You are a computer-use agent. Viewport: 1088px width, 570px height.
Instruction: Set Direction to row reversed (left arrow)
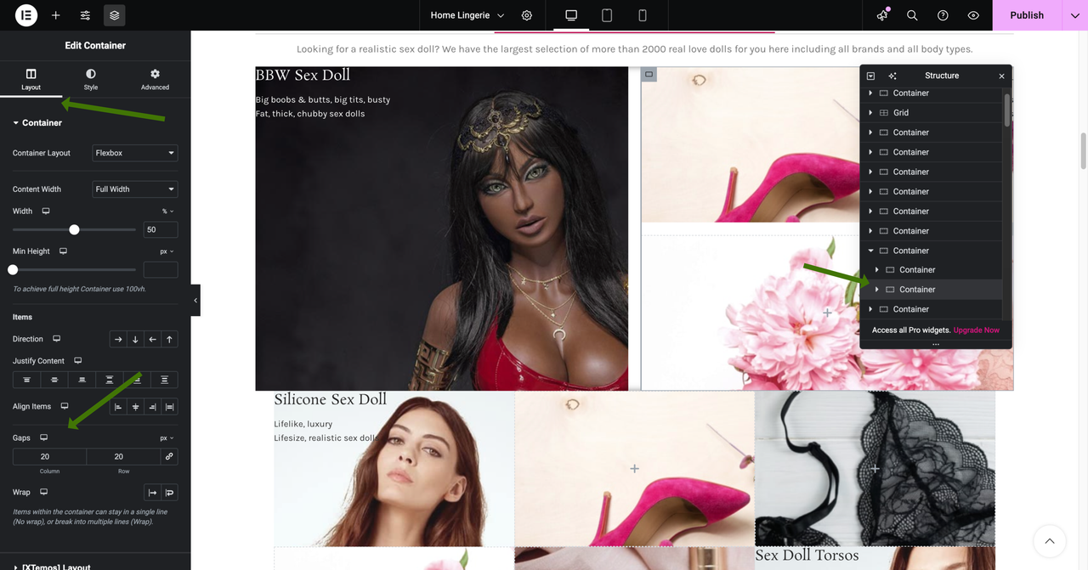coord(152,339)
